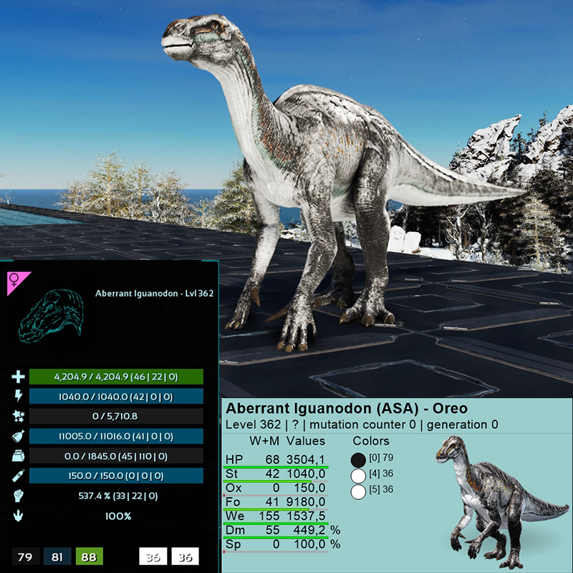Click the last white color box labeled 36
The image size is (573, 573).
tap(186, 557)
